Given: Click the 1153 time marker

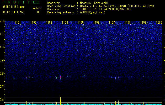Looking at the screenshot, I should (x=49, y=23).
